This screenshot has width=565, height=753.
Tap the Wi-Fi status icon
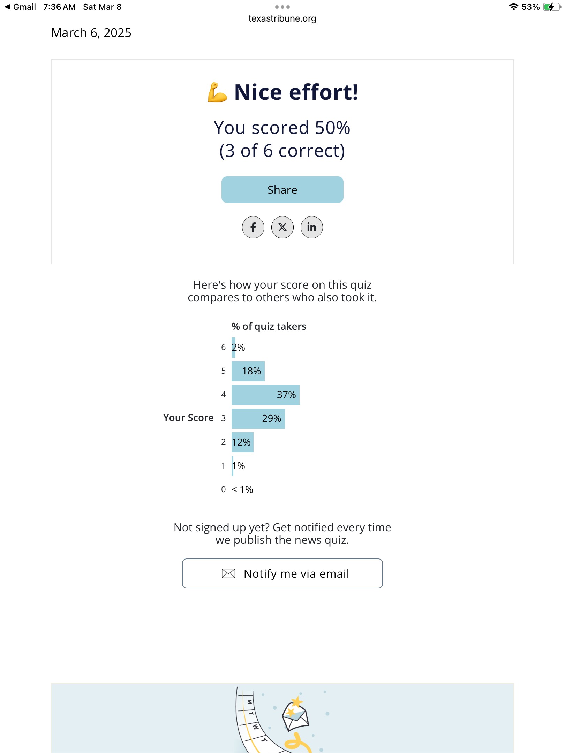point(513,7)
